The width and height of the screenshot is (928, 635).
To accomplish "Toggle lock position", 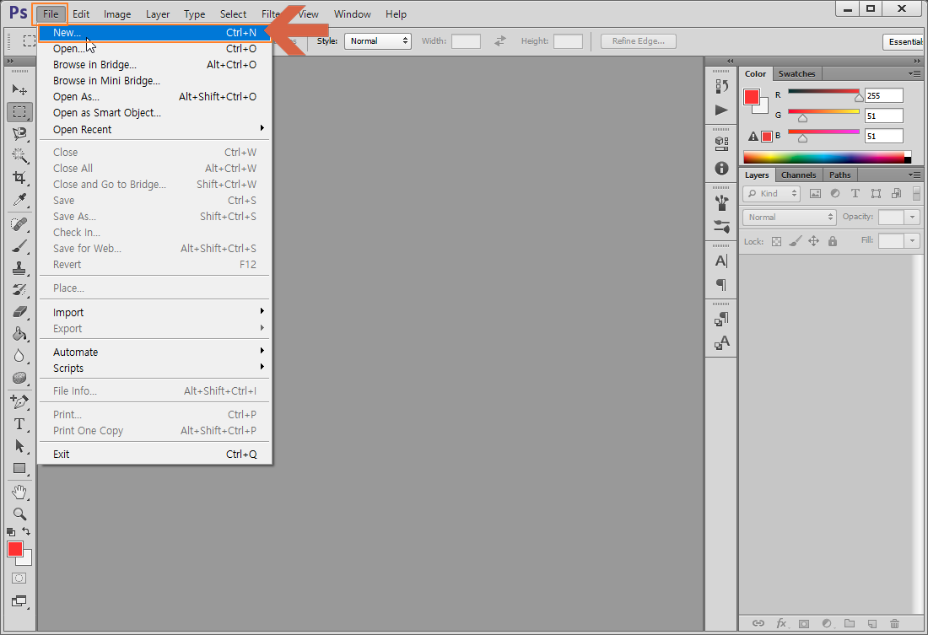I will (x=814, y=241).
